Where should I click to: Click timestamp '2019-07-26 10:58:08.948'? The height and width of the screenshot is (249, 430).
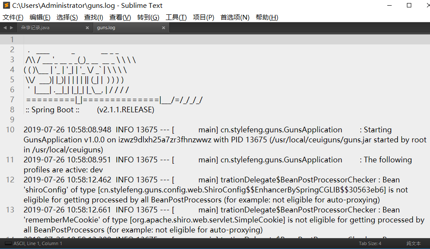tap(67, 130)
